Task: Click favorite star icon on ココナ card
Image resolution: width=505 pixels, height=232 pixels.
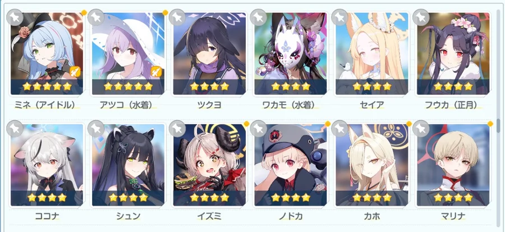Action: pos(15,129)
